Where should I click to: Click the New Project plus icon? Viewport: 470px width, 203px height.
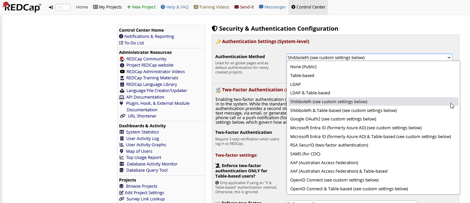pos(129,7)
